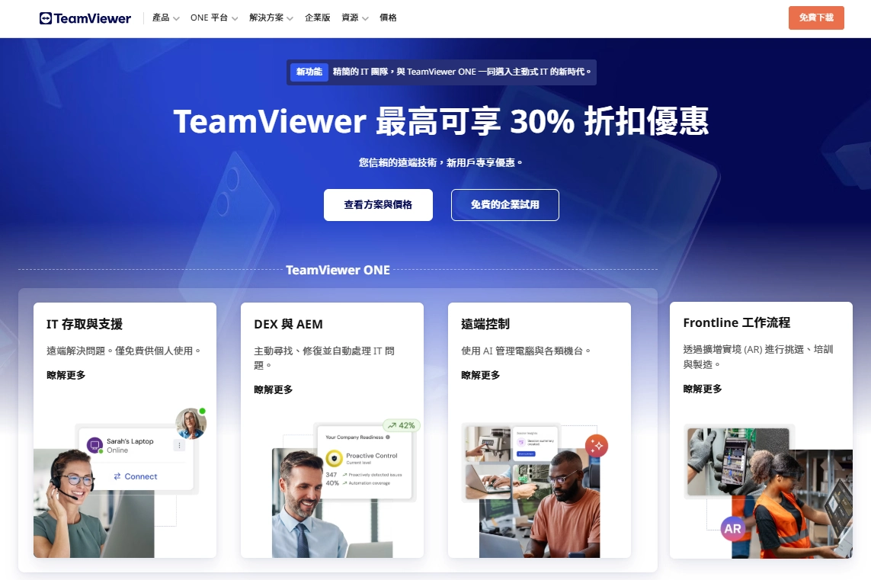This screenshot has width=871, height=580.
Task: Click the worker in orange vest photo
Action: point(792,505)
